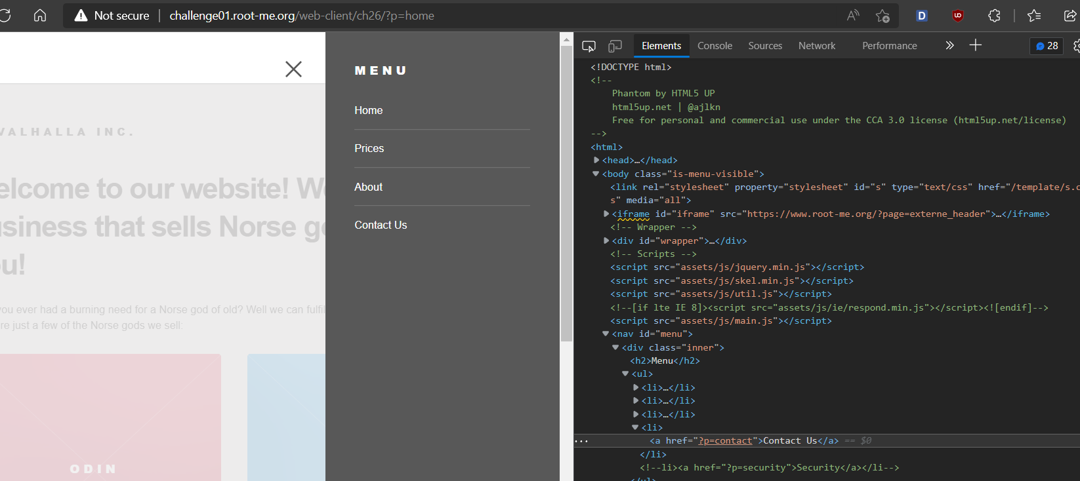
Task: Open the Favorites list icon
Action: point(1034,15)
